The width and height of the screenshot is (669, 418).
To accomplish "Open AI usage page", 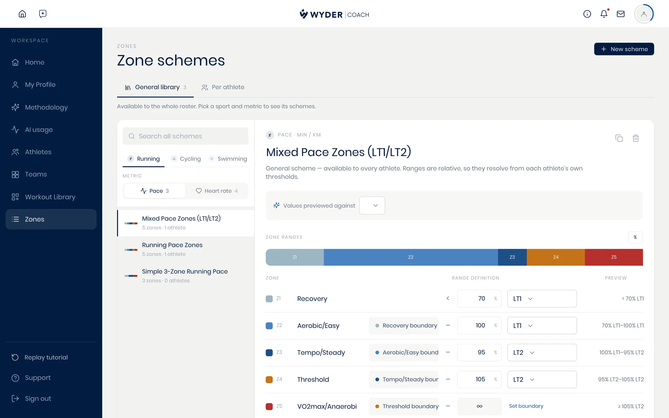I will (x=51, y=129).
